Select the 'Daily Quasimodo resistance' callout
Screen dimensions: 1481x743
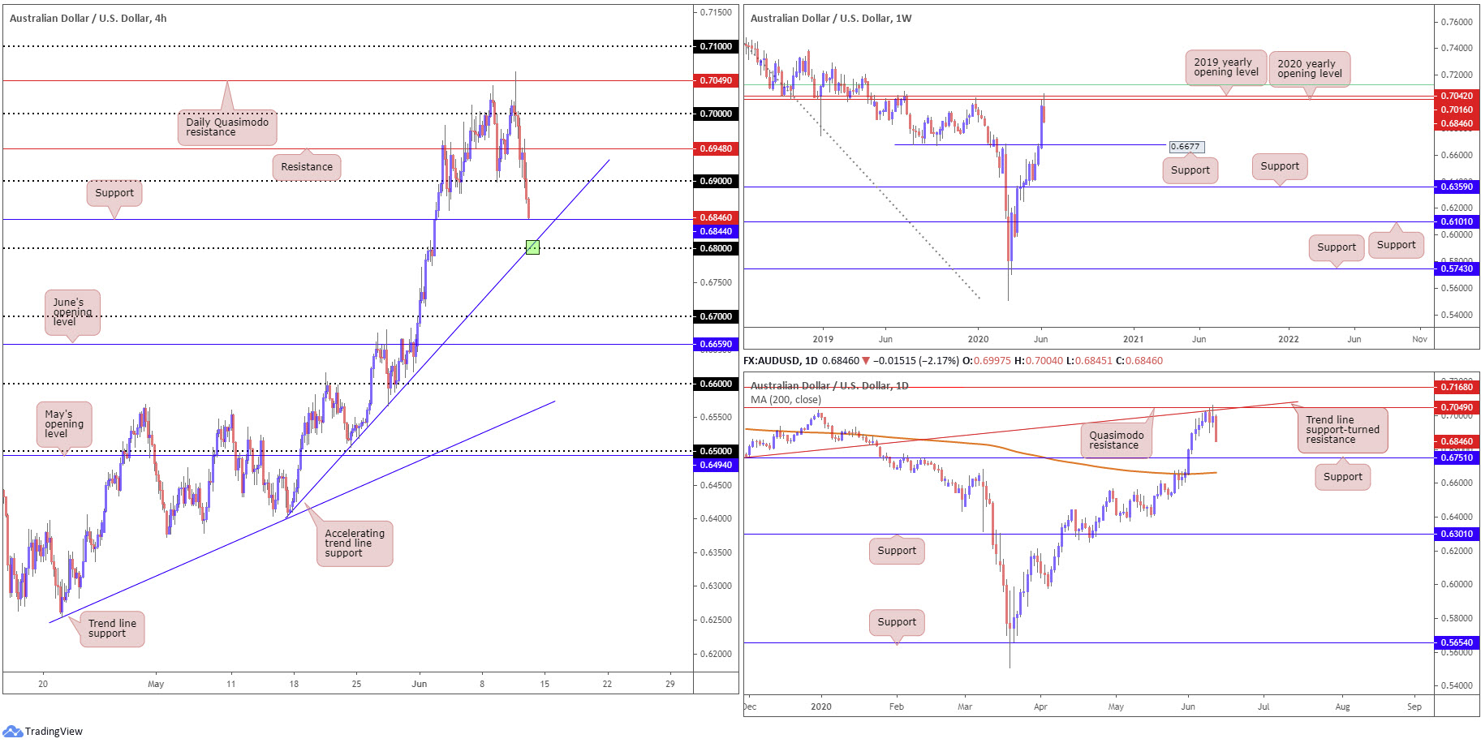(x=227, y=127)
